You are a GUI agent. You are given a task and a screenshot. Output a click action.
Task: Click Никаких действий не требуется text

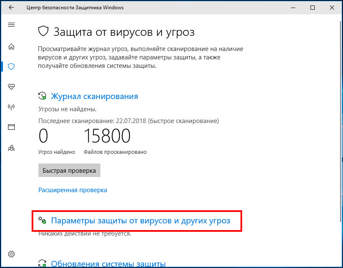pyautogui.click(x=85, y=234)
